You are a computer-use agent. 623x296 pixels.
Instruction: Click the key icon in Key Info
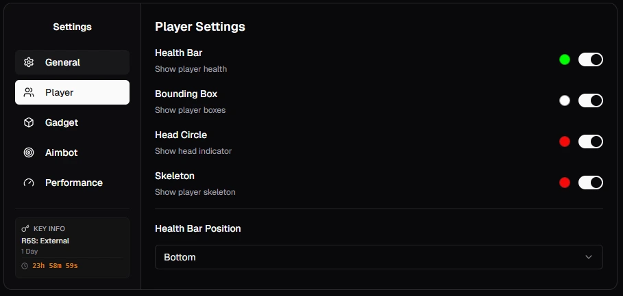coord(25,228)
